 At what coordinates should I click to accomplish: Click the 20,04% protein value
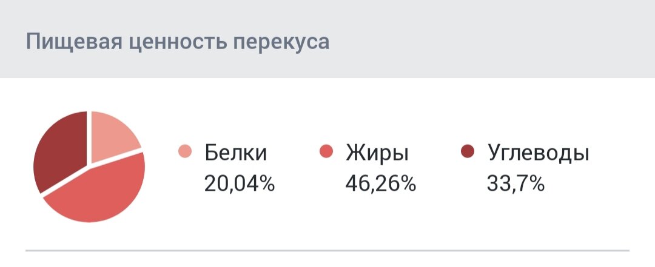click(240, 183)
